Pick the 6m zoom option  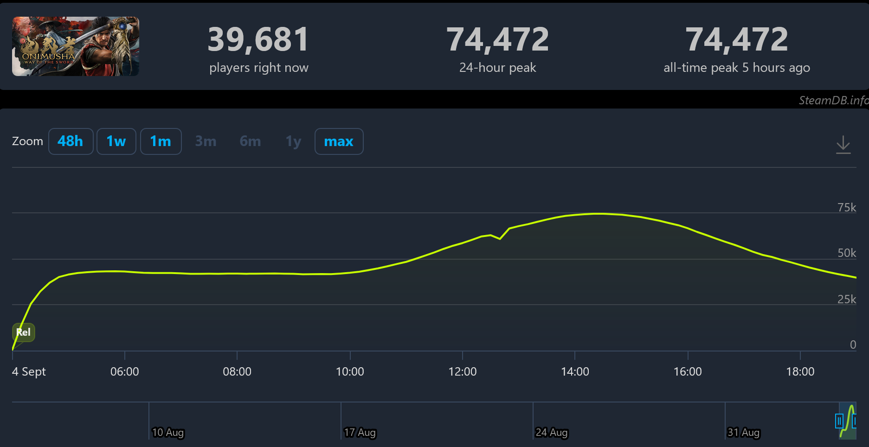pos(250,141)
